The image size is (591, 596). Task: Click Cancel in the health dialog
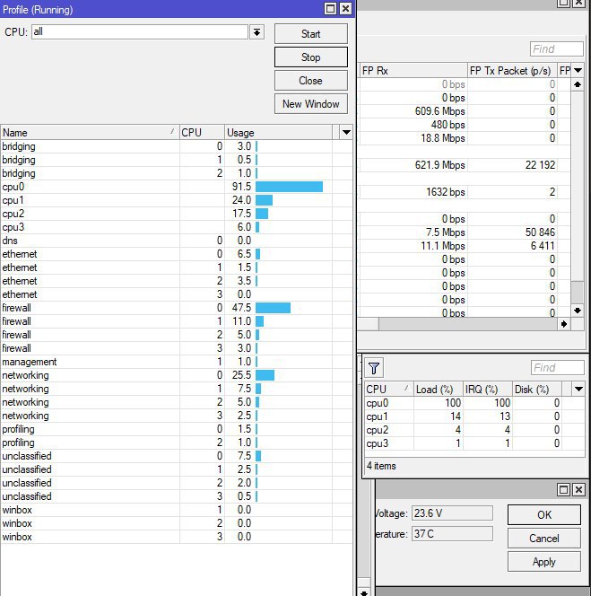[x=543, y=539]
